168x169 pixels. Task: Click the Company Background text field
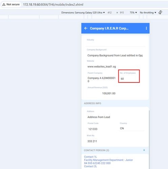pyautogui.click(x=115, y=55)
